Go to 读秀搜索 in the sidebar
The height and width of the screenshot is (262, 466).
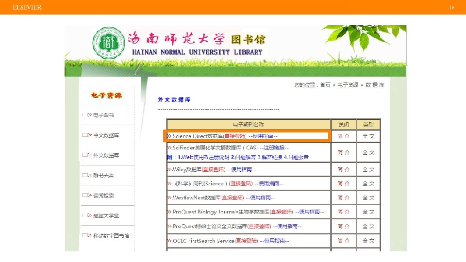[x=103, y=196]
